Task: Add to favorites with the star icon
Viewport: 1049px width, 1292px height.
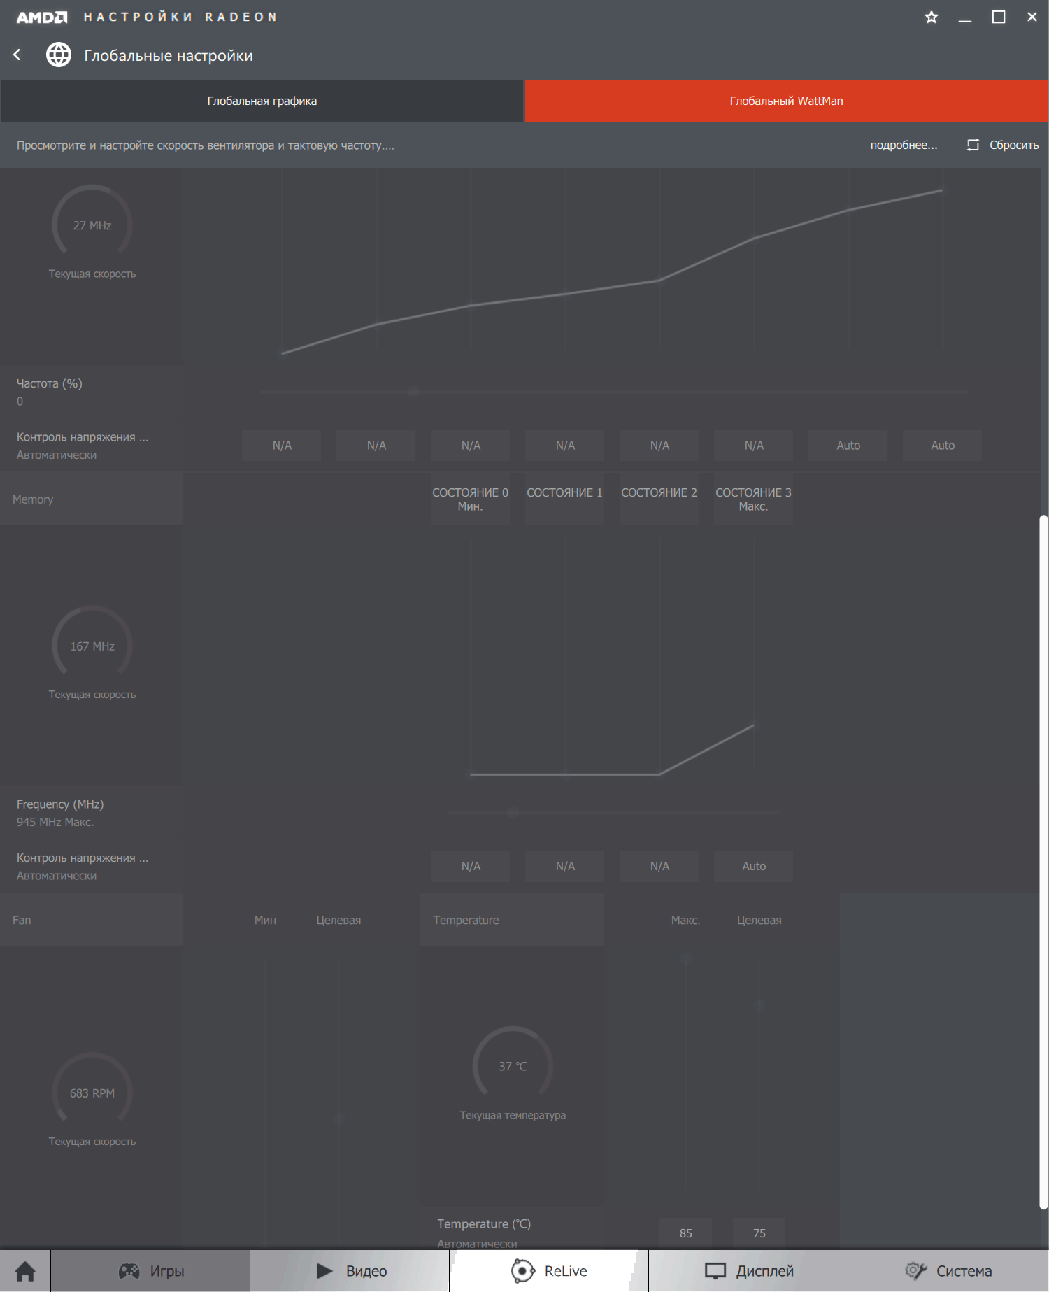Action: tap(932, 17)
